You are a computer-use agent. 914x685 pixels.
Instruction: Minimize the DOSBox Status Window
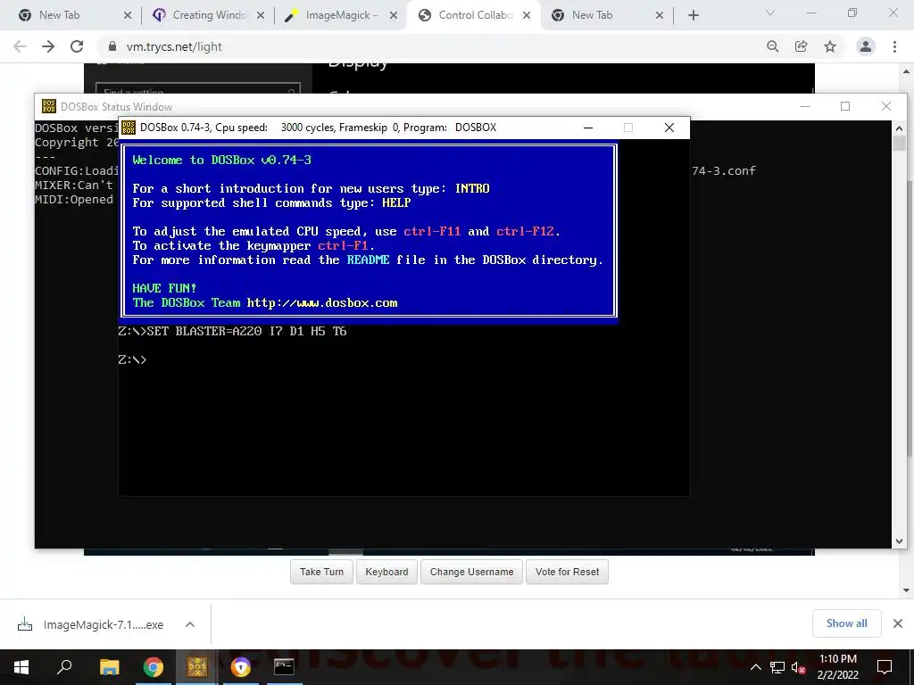point(805,106)
